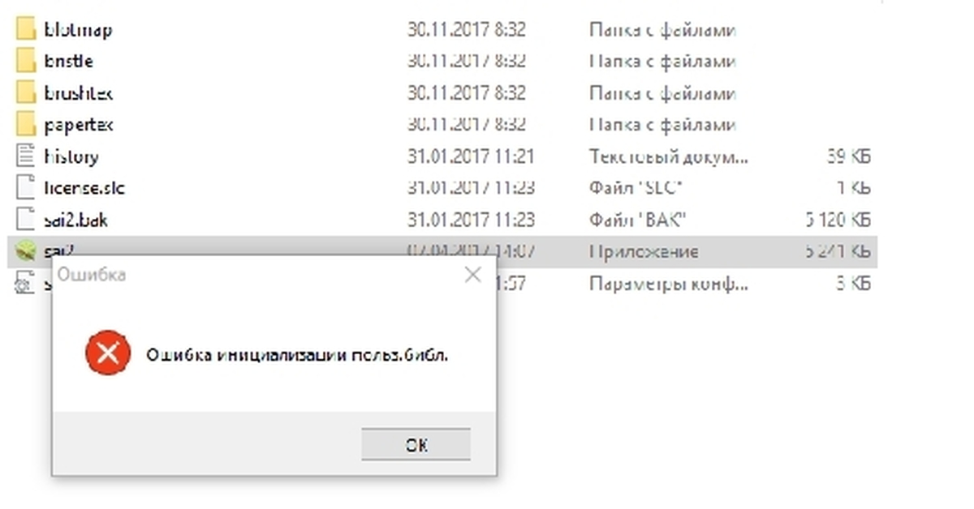Select the papertex folder icon
The height and width of the screenshot is (509, 974).
26,125
